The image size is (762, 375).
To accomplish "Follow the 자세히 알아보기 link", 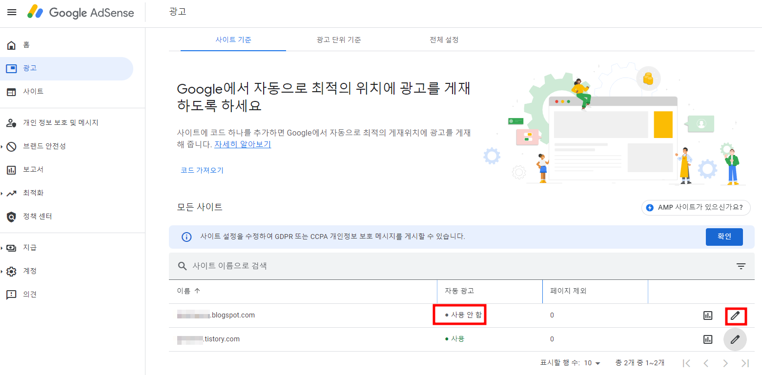I will pos(243,145).
